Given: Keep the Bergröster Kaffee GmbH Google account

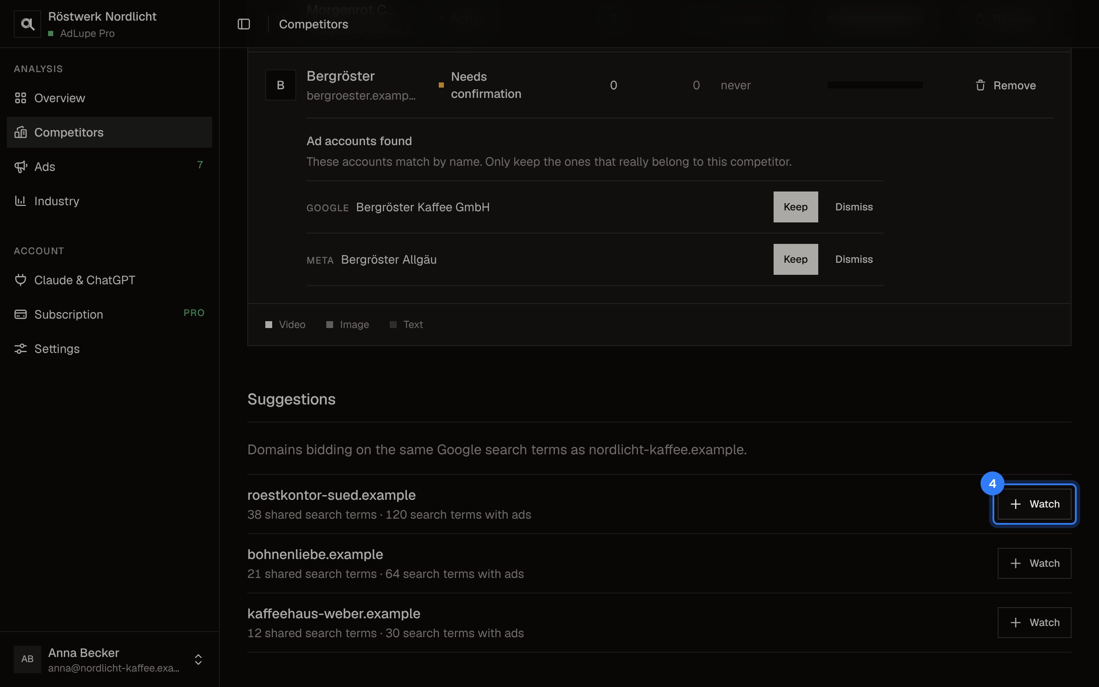Looking at the screenshot, I should click(795, 207).
